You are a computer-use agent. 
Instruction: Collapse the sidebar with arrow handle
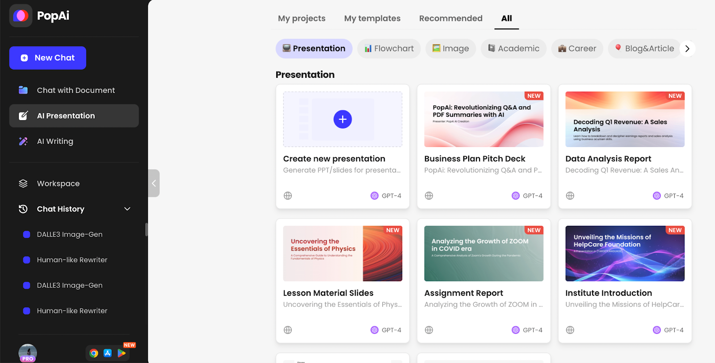click(x=154, y=183)
